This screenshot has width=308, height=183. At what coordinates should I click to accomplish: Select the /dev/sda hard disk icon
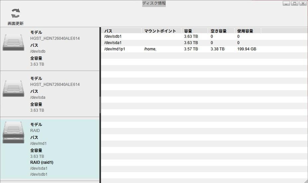[13, 89]
